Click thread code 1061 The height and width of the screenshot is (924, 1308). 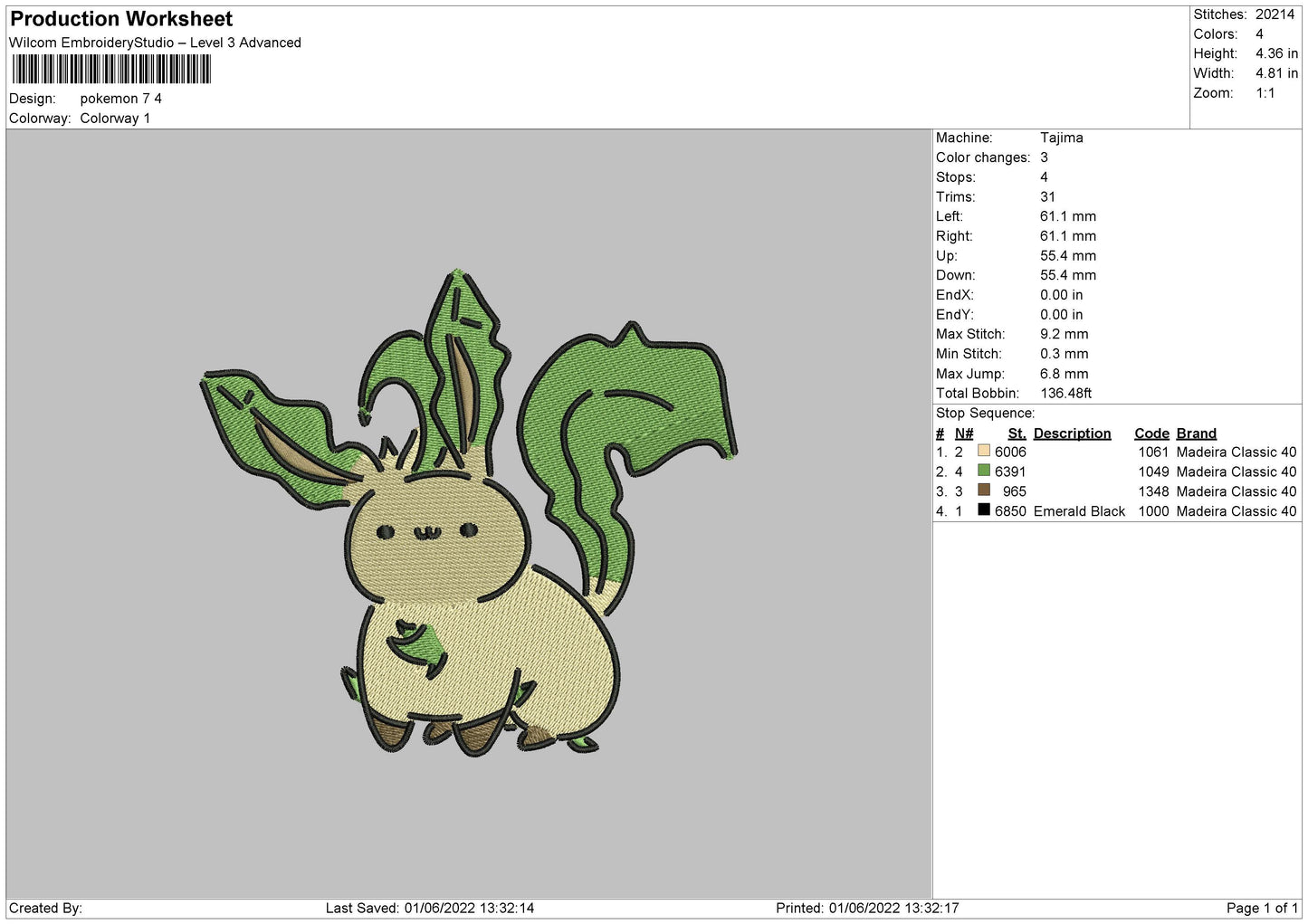[1153, 452]
